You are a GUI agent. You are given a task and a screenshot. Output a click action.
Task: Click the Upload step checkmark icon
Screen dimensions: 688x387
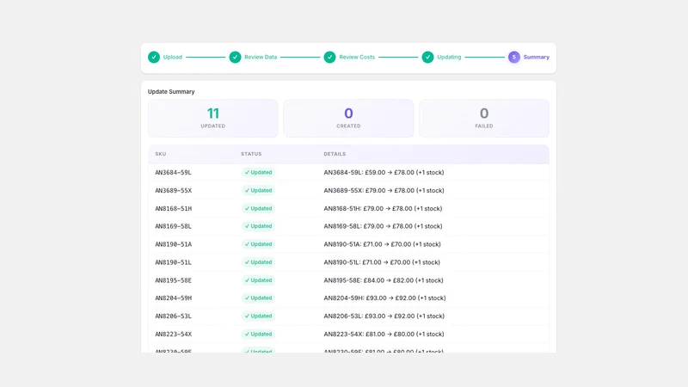pyautogui.click(x=154, y=57)
